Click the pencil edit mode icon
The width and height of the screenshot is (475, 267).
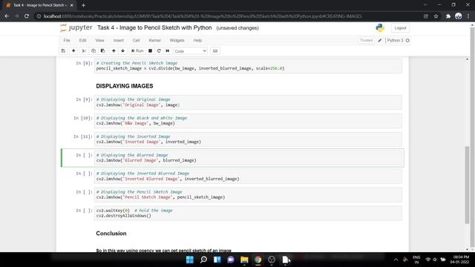(379, 40)
